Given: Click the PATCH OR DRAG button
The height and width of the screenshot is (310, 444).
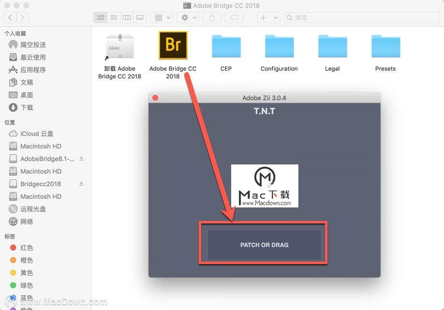Looking at the screenshot, I should (x=265, y=245).
